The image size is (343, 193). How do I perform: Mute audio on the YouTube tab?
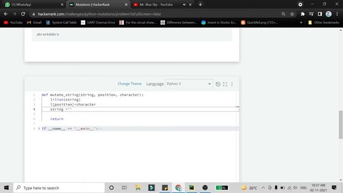[184, 5]
